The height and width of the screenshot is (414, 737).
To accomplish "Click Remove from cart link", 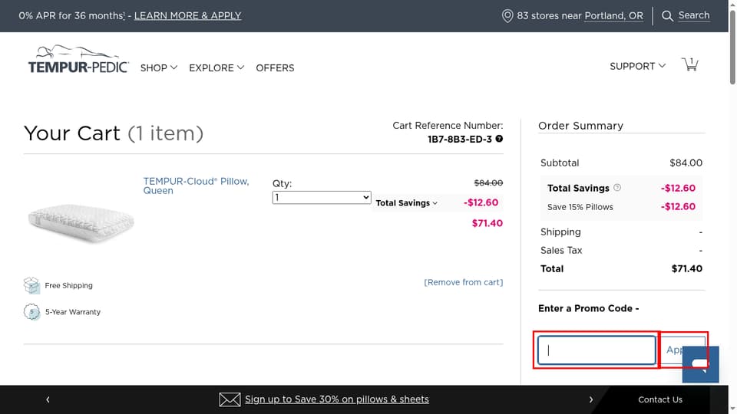I will [464, 282].
